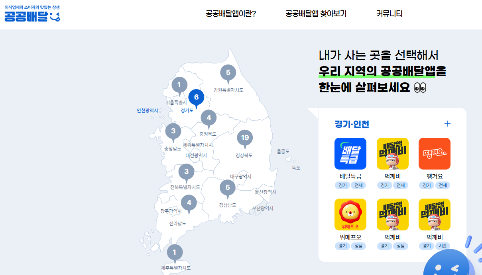Click the 전체 tag under 배달특급
This screenshot has width=482, height=275.
coord(358,185)
